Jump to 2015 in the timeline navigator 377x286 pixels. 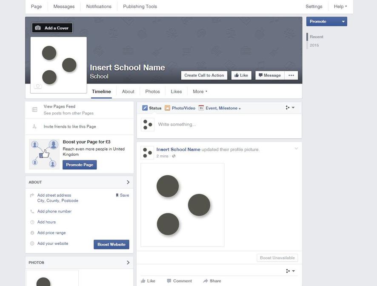pos(314,45)
